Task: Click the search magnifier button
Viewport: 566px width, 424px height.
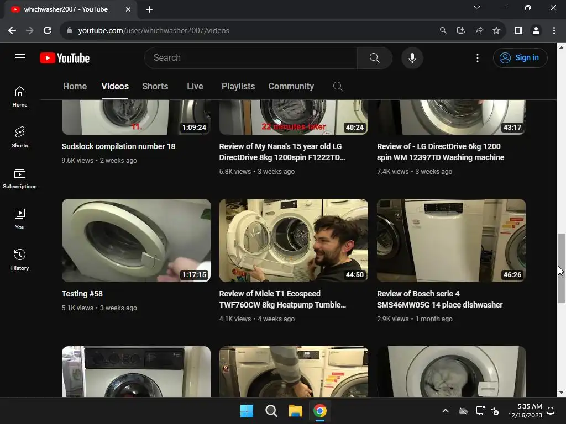Action: (374, 57)
